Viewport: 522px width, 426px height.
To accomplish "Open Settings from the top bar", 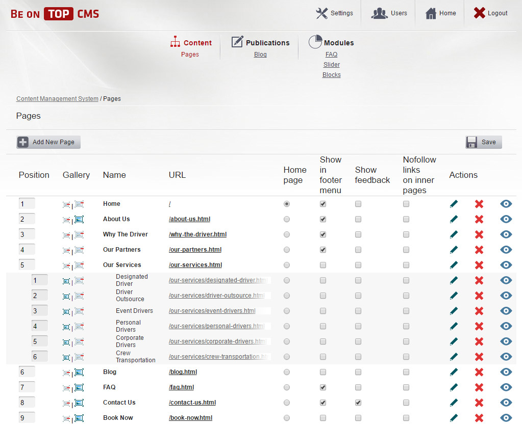I will click(x=334, y=13).
